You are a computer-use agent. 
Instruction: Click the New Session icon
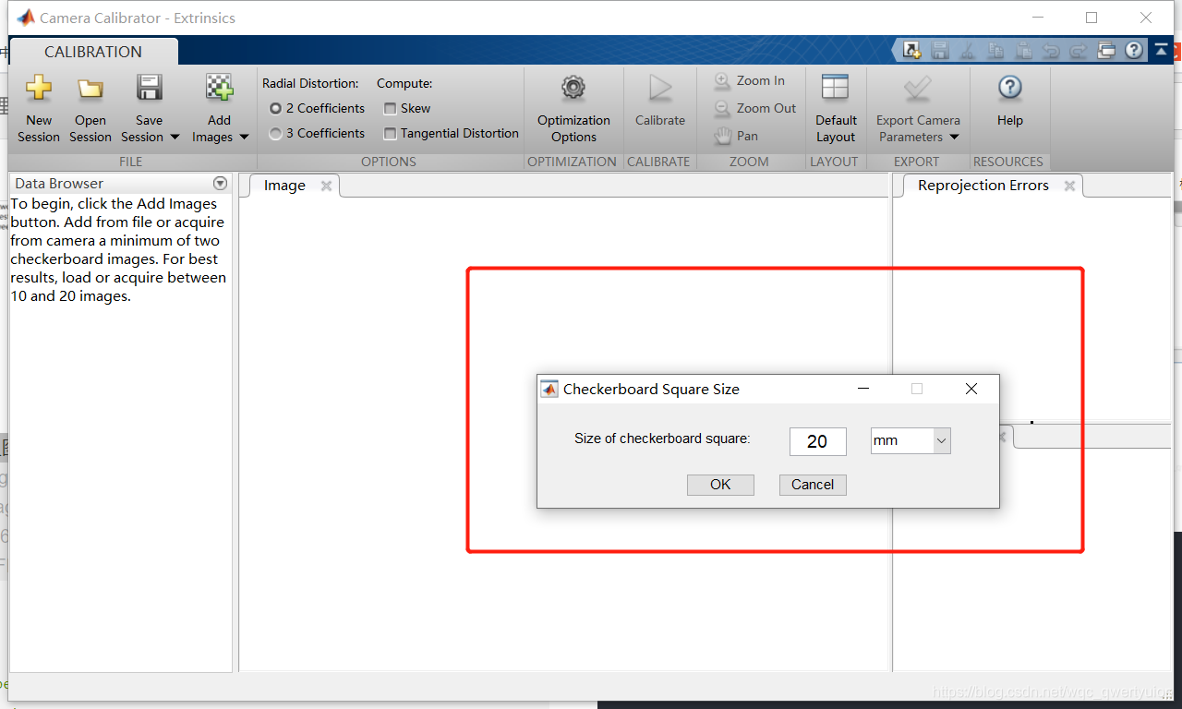[39, 88]
